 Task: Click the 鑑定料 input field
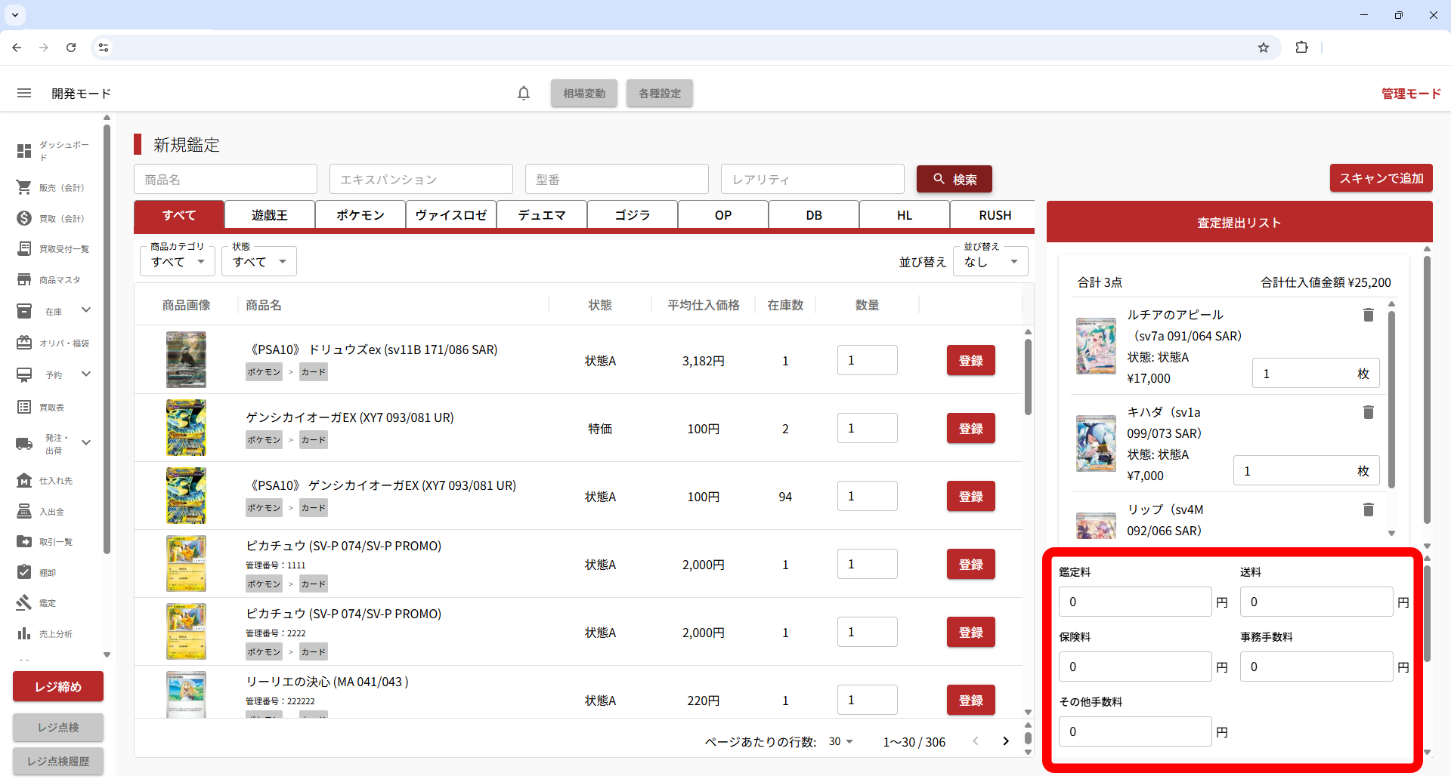1134,602
